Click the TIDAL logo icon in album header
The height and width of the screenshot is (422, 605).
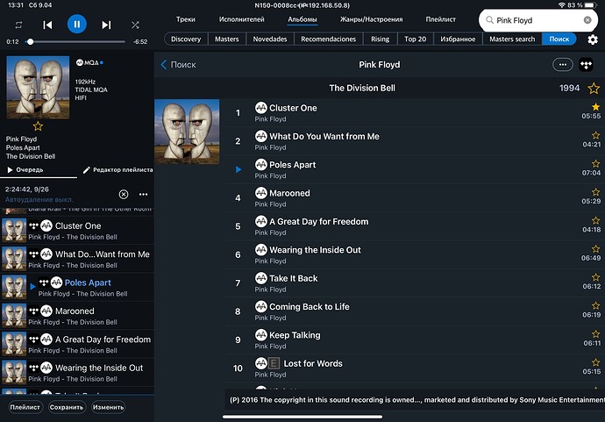tap(586, 64)
